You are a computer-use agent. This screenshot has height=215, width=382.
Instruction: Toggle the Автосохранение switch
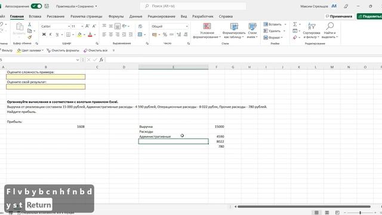pos(36,6)
